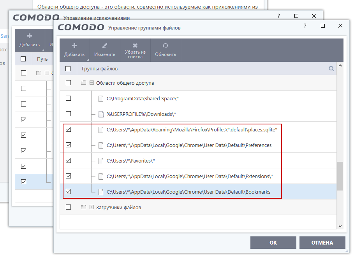This screenshot has height=257, width=354.
Task: Click Добавить in the file groups toolbar
Action: (74, 50)
